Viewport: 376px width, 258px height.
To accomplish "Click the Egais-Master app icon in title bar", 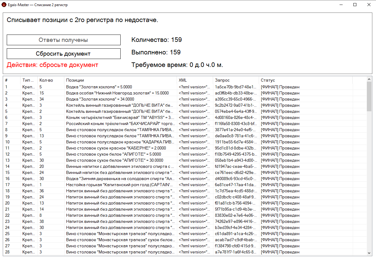I will tap(4, 5).
